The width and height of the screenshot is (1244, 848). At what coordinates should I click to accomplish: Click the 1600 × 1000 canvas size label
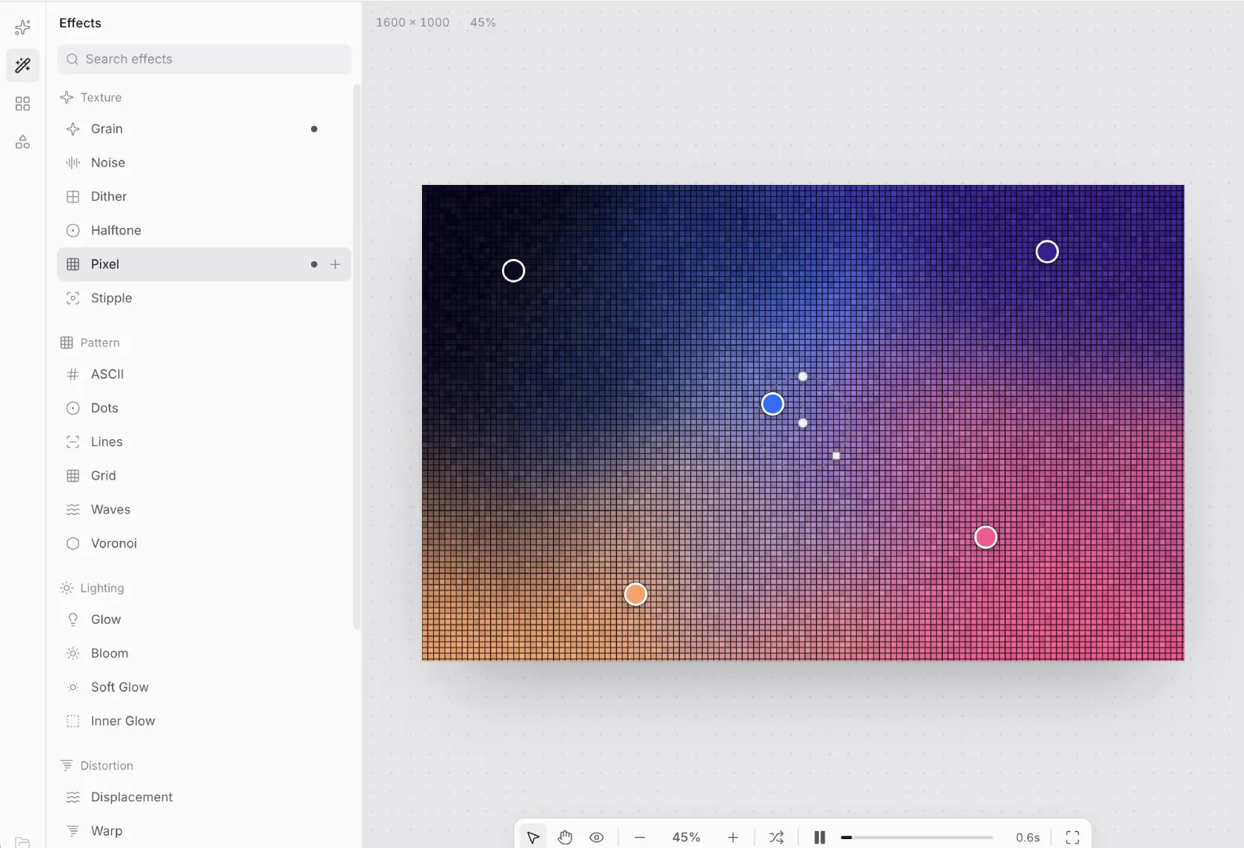pos(412,22)
